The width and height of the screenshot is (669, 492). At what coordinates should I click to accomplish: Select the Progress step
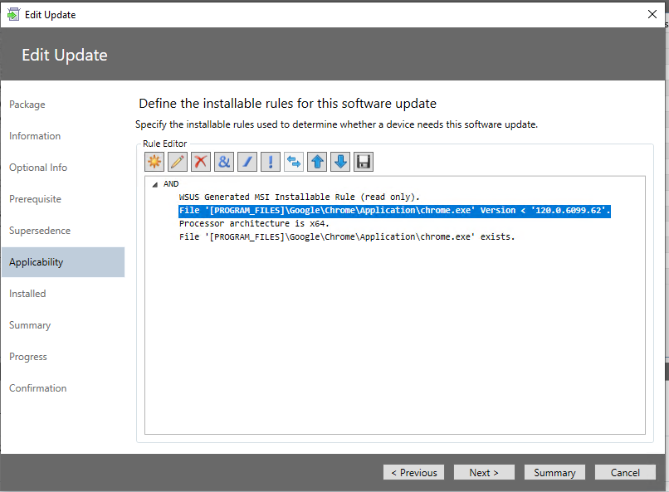(28, 357)
